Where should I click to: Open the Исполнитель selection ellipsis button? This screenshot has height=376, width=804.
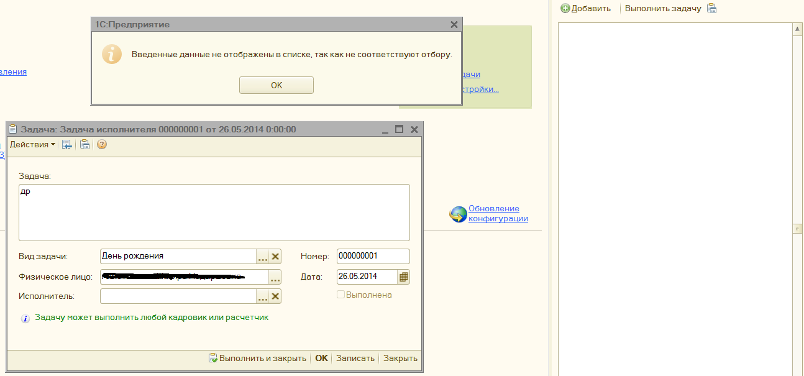pyautogui.click(x=263, y=296)
